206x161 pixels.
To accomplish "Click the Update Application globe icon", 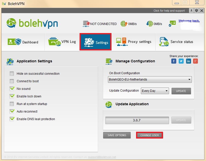I will pos(109,104).
